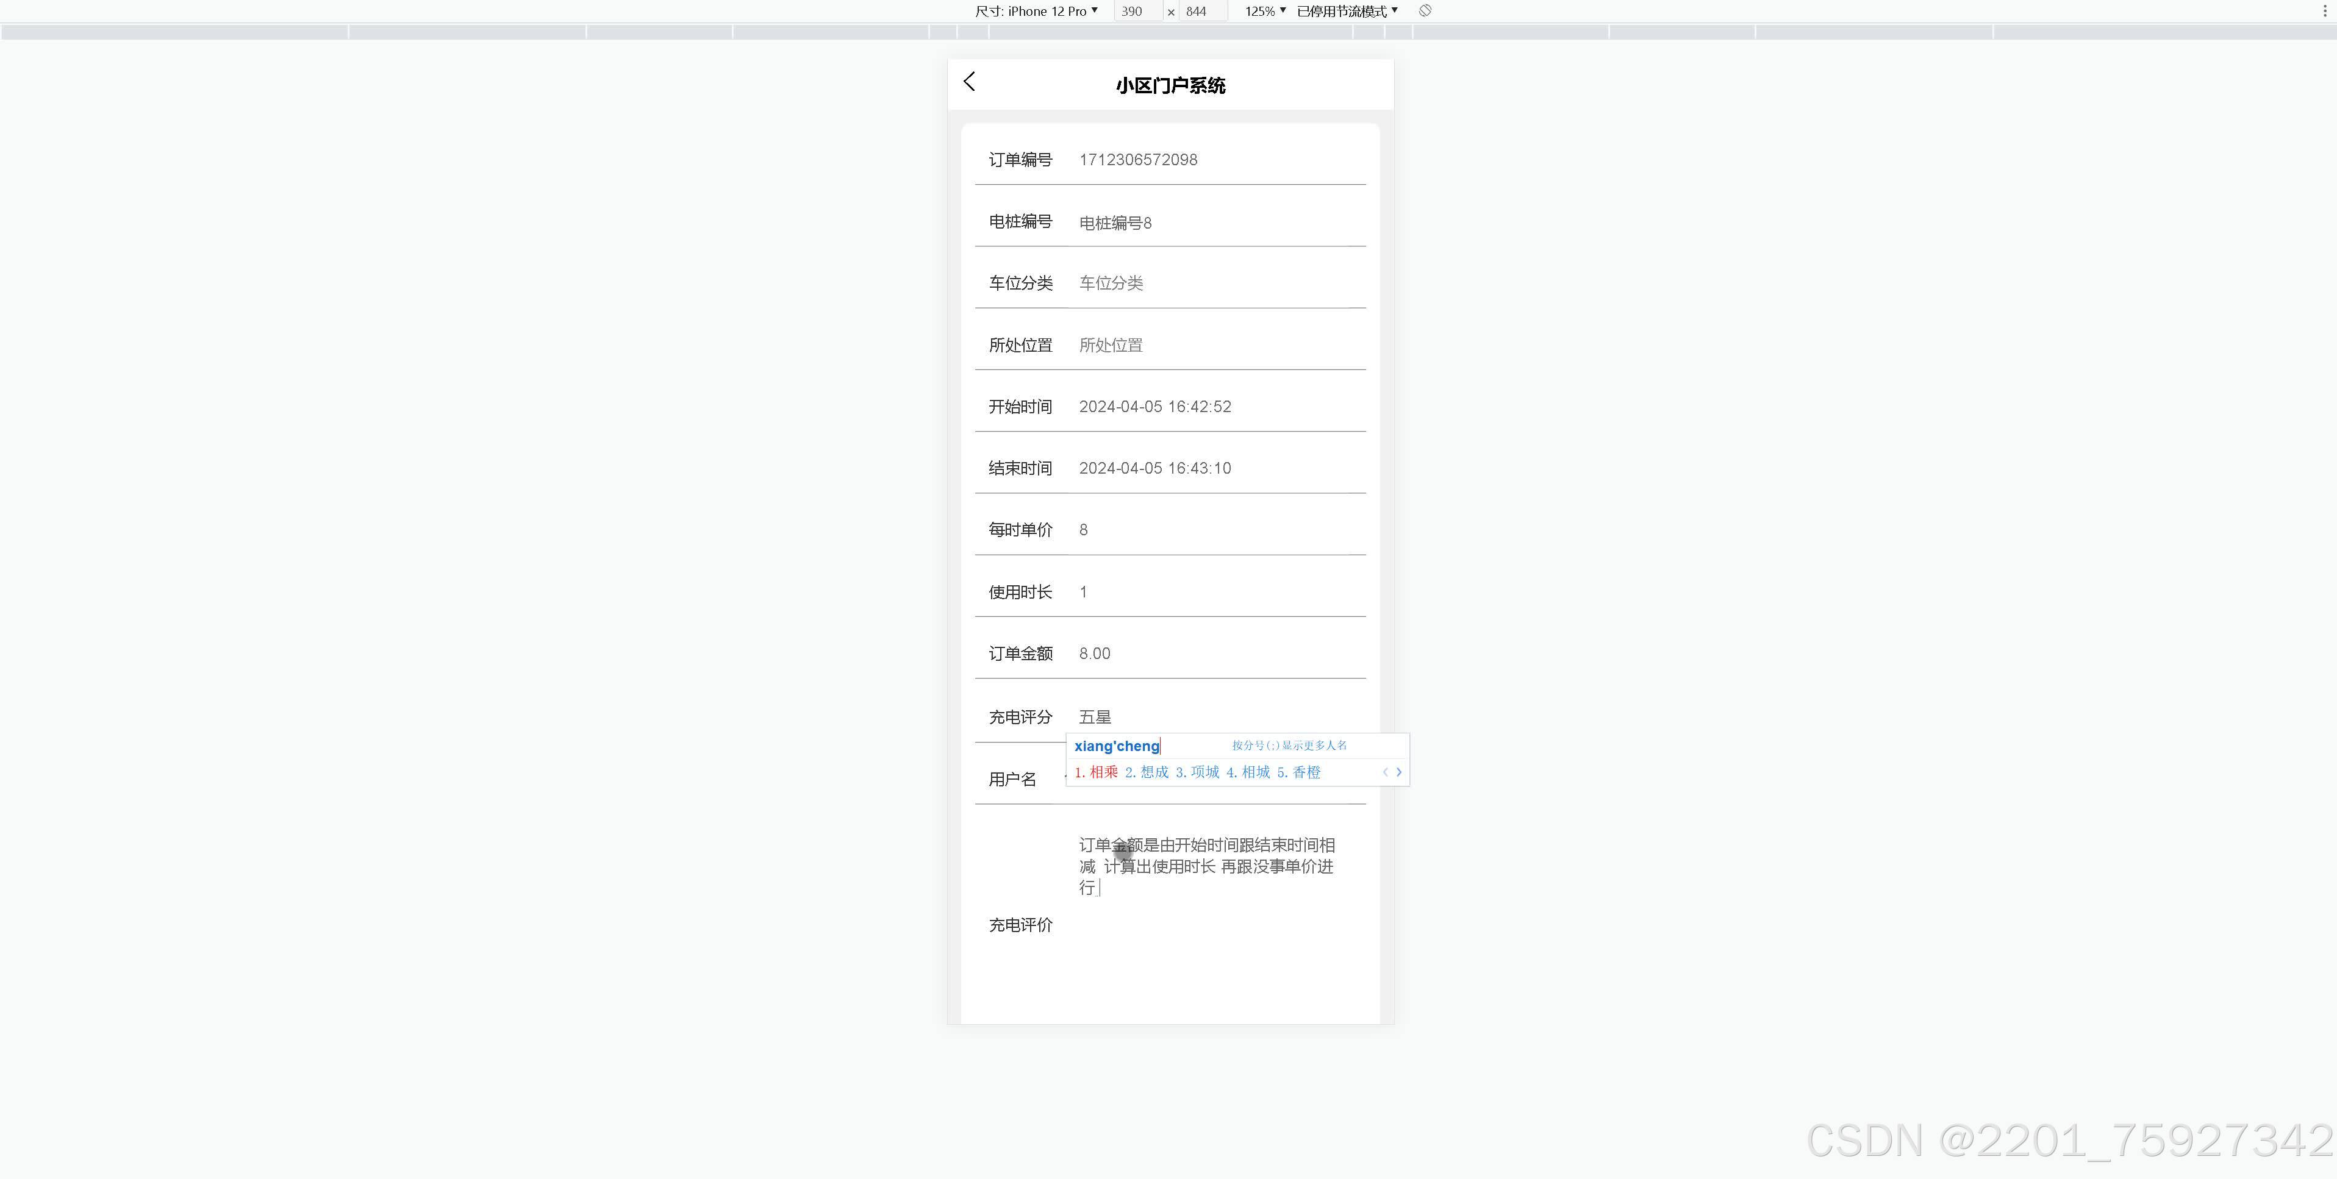
Task: Select IME candidate 想成
Action: pos(1148,772)
